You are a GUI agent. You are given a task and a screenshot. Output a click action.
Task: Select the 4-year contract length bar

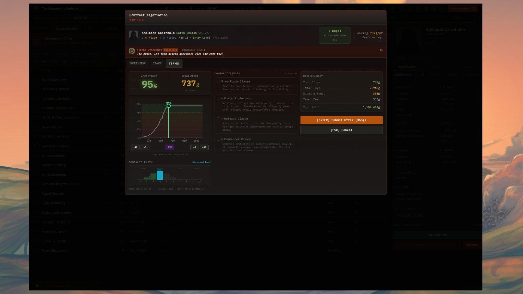(160, 175)
